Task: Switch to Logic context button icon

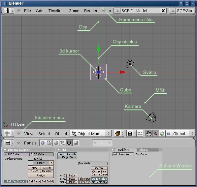Action: coord(43,143)
